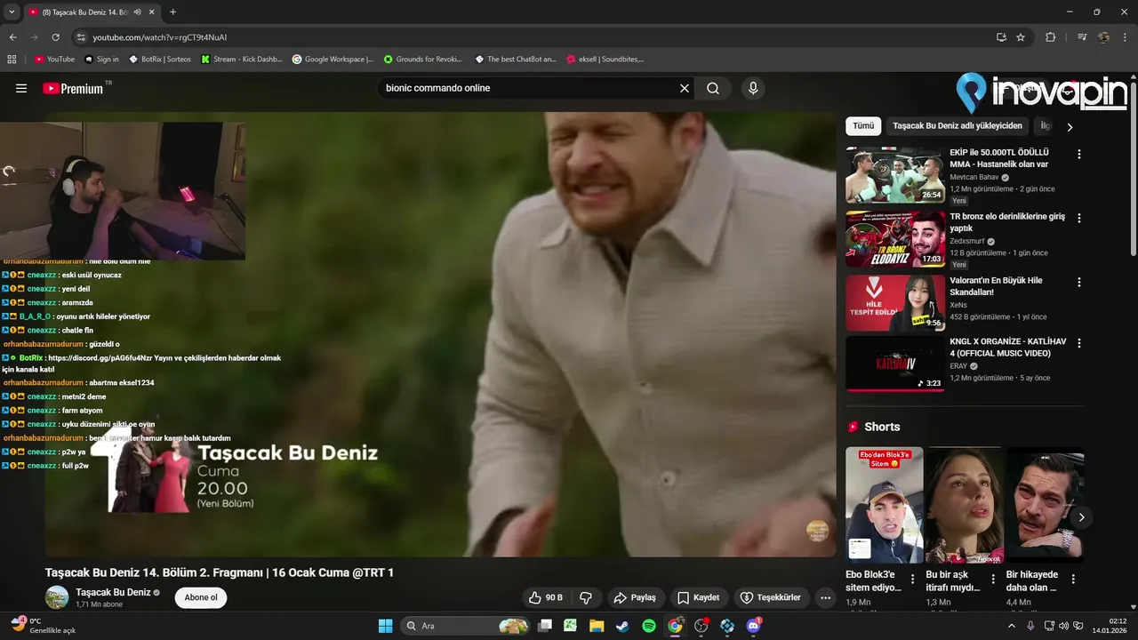Go back with browser back arrow
1138x640 pixels.
coord(12,37)
